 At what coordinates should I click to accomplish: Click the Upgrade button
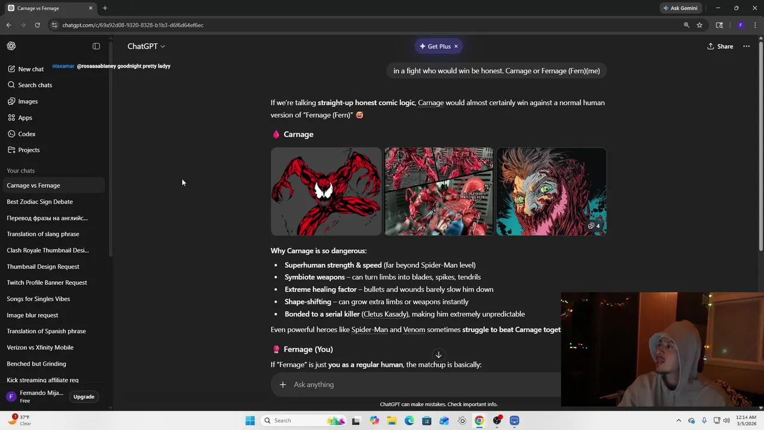coord(84,397)
